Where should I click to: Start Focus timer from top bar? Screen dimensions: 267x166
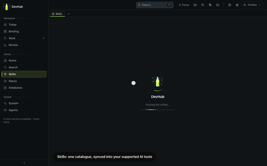[184, 5]
